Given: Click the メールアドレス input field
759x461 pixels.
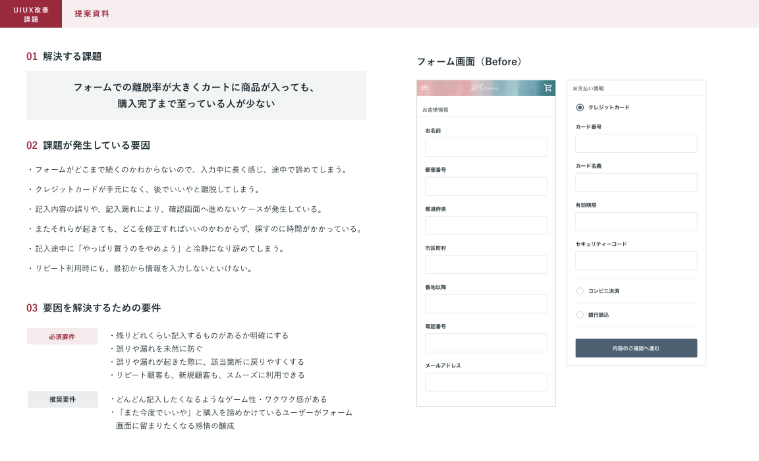Looking at the screenshot, I should 486,382.
